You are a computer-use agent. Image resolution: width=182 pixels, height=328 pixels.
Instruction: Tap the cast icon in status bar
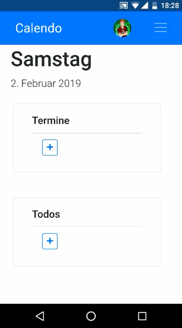pos(124,5)
